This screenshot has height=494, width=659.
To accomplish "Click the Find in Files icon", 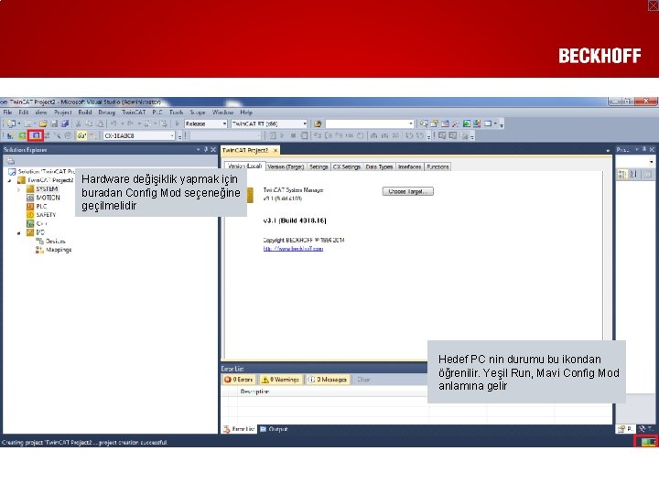I will 318,123.
